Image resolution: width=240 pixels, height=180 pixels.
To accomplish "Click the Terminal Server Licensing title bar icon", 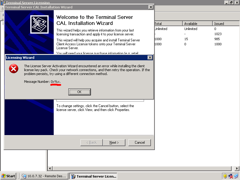I will tap(3, 3).
